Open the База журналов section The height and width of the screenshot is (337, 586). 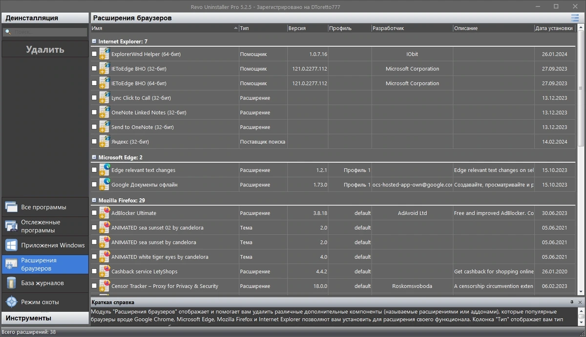click(45, 283)
